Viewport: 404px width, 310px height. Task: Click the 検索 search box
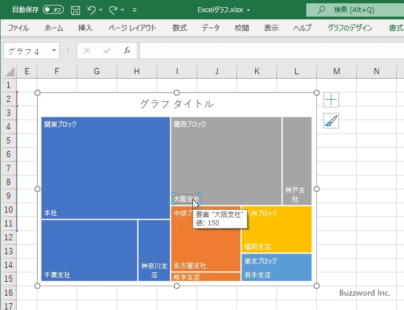click(x=355, y=10)
